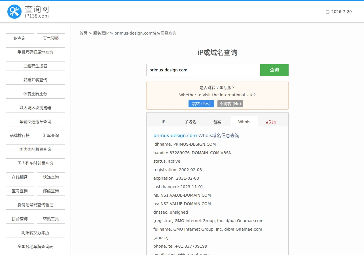
Task: Open the 查询网 iP138.com site title
Action: (37, 12)
